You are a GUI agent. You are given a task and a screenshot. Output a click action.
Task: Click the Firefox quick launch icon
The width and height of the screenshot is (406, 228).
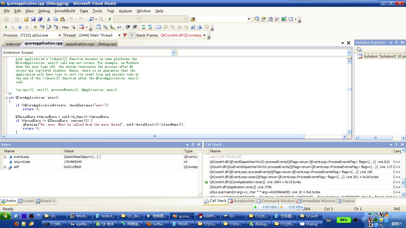point(16,224)
